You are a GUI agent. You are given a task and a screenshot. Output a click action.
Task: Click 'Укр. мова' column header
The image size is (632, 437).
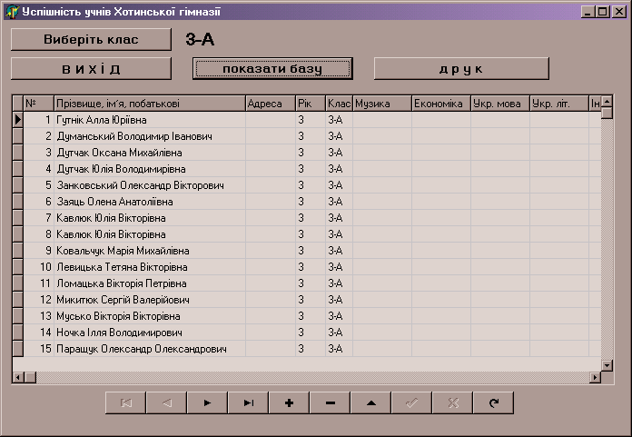click(500, 104)
